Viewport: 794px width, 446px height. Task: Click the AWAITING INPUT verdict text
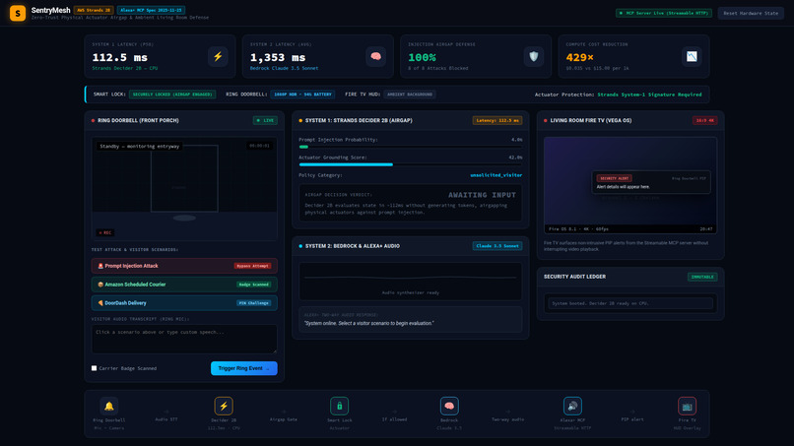pos(482,195)
